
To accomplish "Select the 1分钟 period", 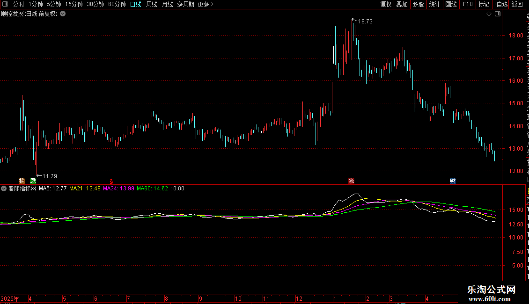I will click(36, 4).
